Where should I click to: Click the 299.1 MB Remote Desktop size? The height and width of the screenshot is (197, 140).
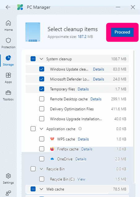click(x=119, y=99)
